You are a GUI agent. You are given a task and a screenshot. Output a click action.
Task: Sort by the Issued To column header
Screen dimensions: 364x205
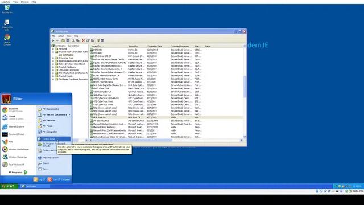pos(109,46)
